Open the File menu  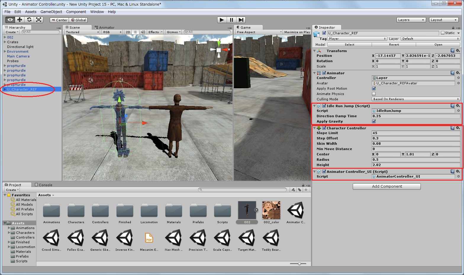point(7,12)
